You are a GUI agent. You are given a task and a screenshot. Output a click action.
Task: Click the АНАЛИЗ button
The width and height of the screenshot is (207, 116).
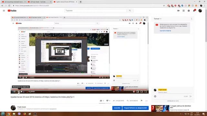pos(117,108)
